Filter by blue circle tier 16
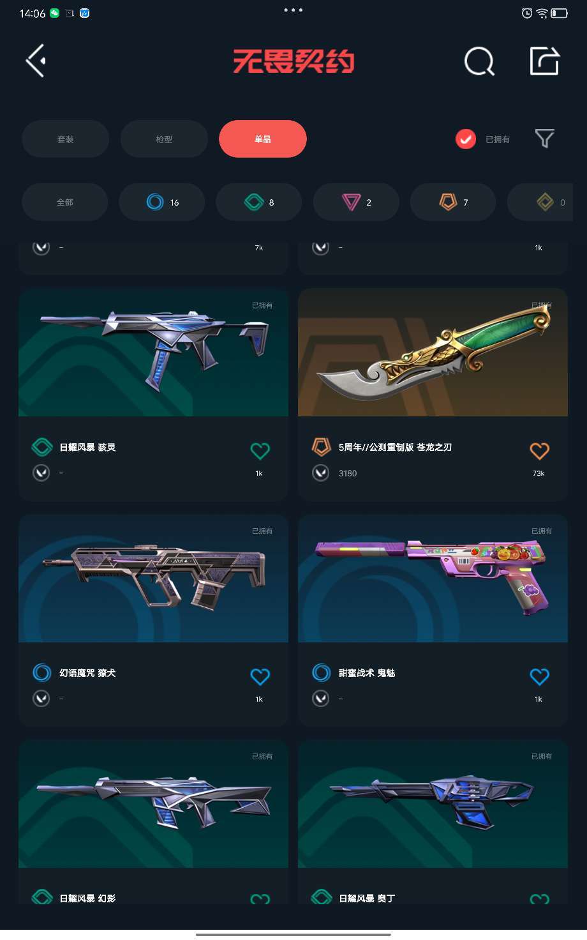The width and height of the screenshot is (587, 940). point(162,202)
